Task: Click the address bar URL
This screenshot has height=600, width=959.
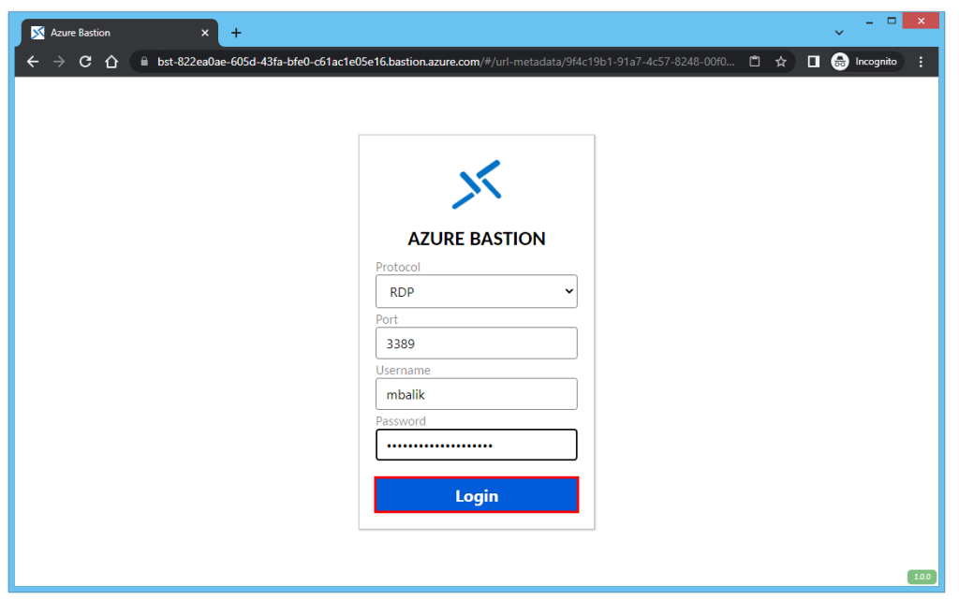Action: [446, 62]
